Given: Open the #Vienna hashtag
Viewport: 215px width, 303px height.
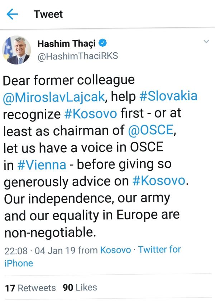Looking at the screenshot, I should tap(42, 165).
